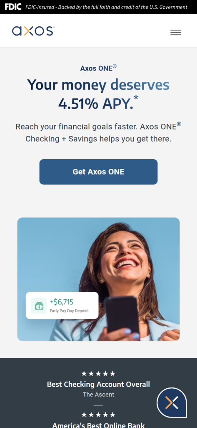This screenshot has width=197, height=428.
Task: Click the Reach your financial goals paragraph
Action: [98, 132]
